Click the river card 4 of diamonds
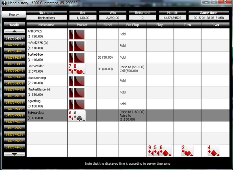Viewport: 233px width, 170px height. pyautogui.click(x=214, y=151)
